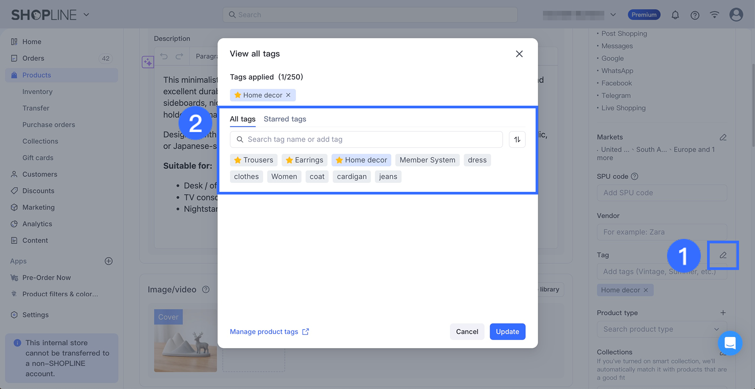Click the Update button
Viewport: 755px width, 389px height.
508,332
